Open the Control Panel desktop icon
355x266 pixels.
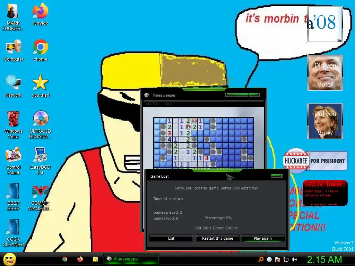(14, 161)
